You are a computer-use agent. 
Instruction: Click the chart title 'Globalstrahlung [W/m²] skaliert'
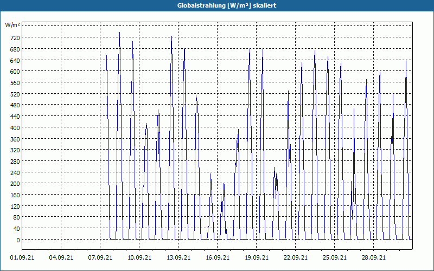(x=227, y=5)
